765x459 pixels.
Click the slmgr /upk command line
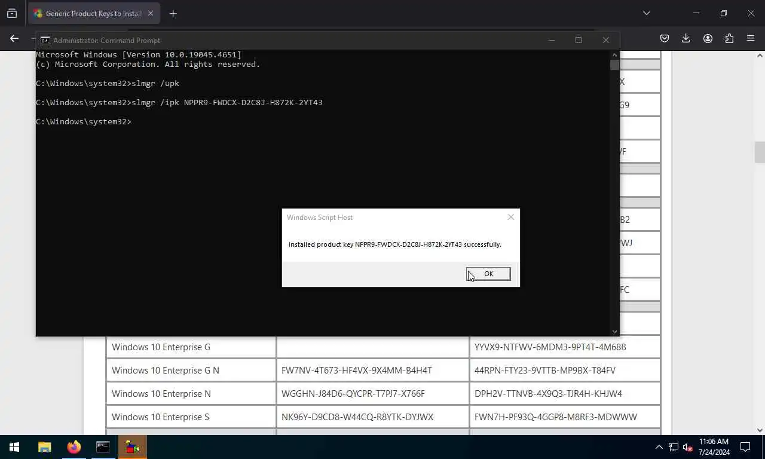(x=108, y=83)
